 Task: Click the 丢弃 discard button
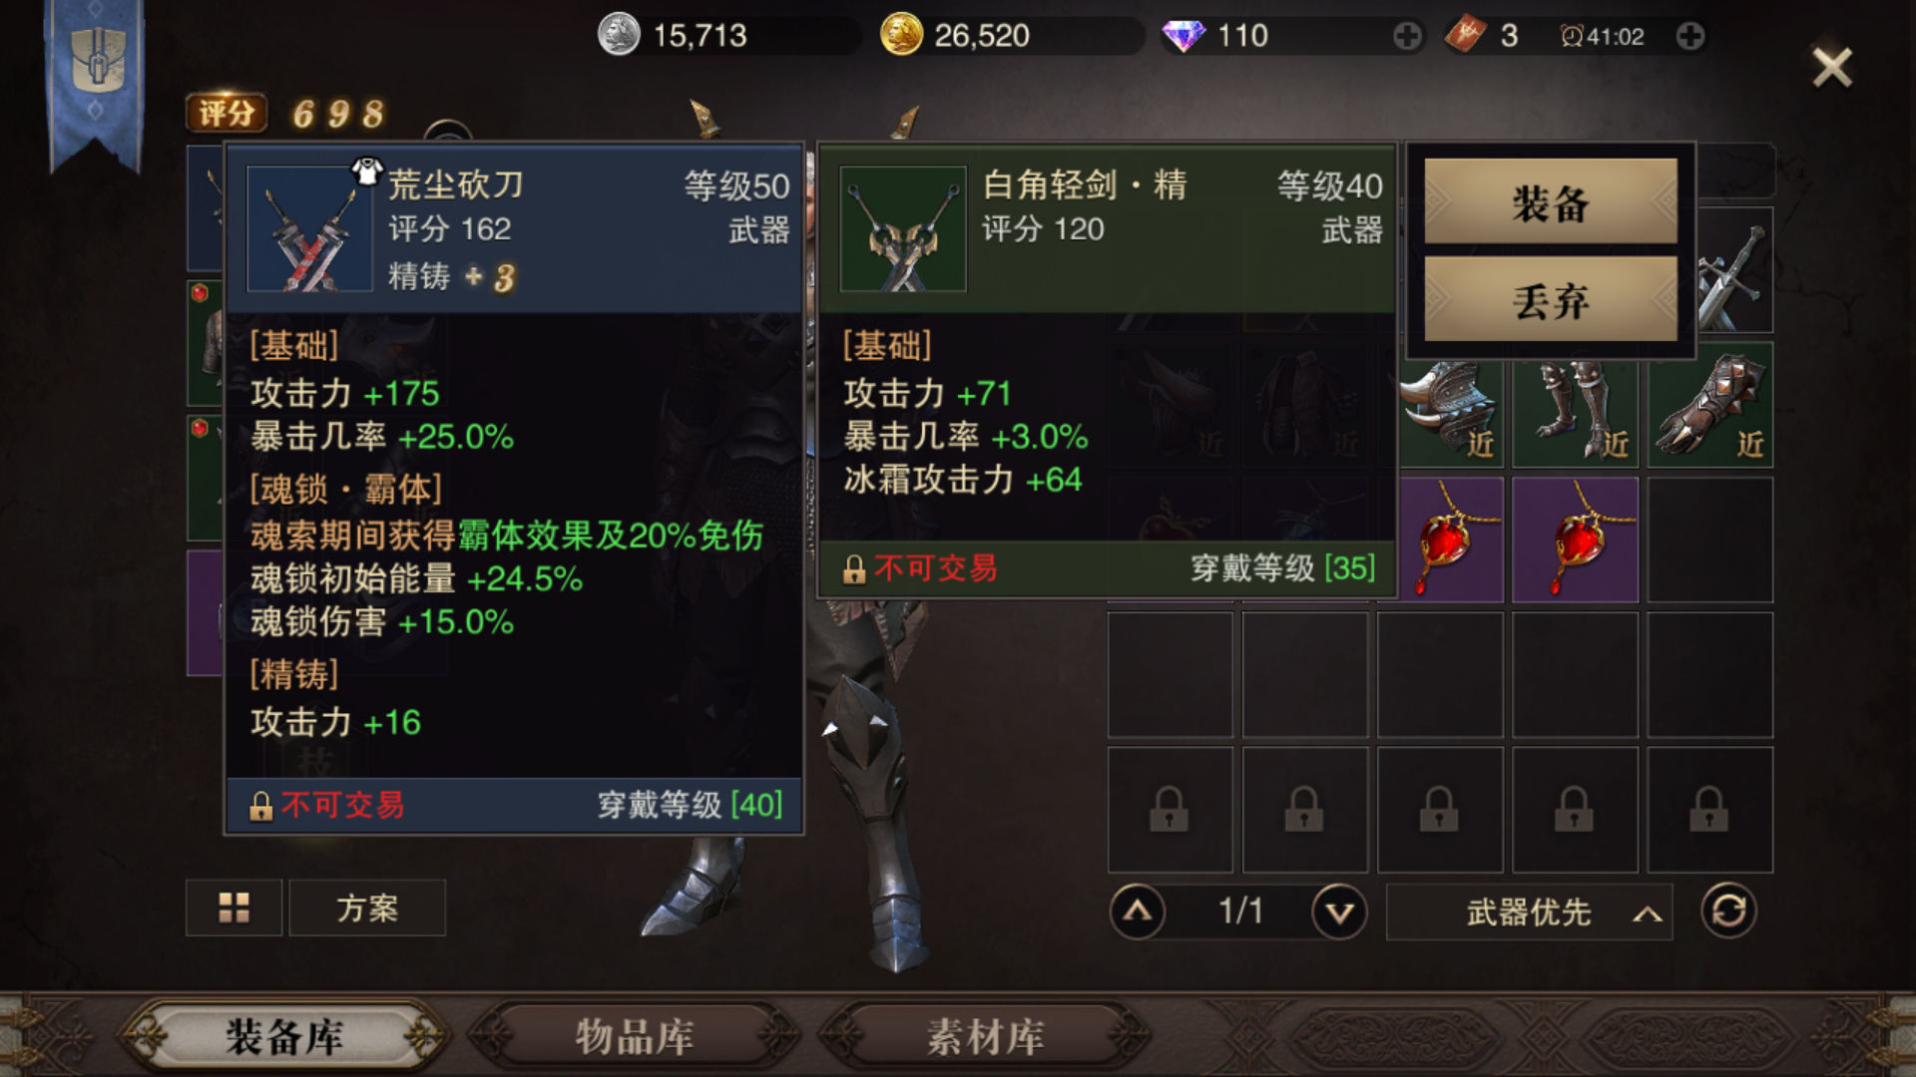click(x=1550, y=299)
